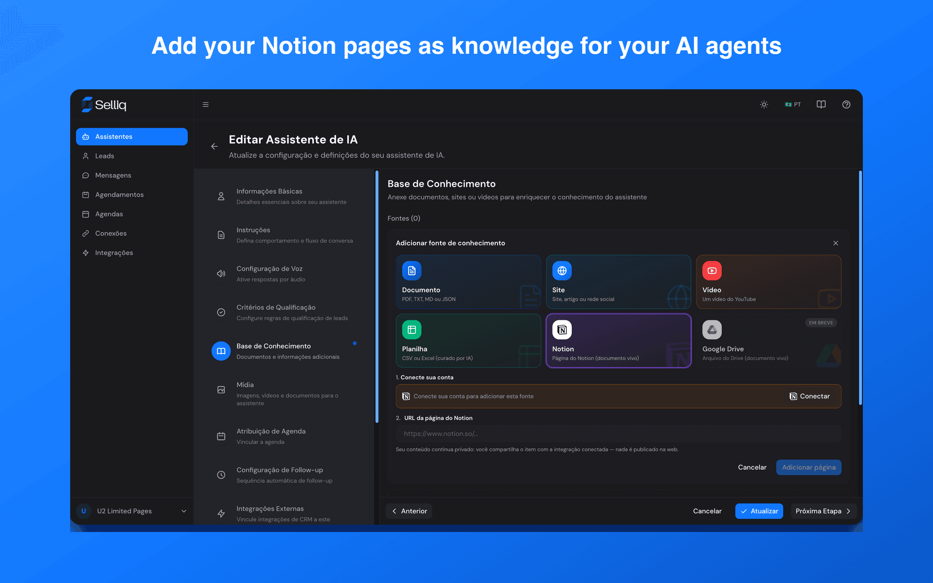Click the bolt icon beside Integrações Externas
Viewport: 933px width, 583px height.
pyautogui.click(x=221, y=514)
